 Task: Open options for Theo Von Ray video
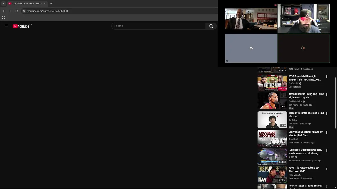(x=327, y=168)
